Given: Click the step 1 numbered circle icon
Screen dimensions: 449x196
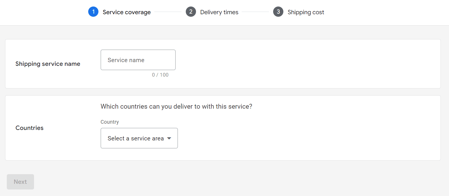Looking at the screenshot, I should pyautogui.click(x=93, y=12).
